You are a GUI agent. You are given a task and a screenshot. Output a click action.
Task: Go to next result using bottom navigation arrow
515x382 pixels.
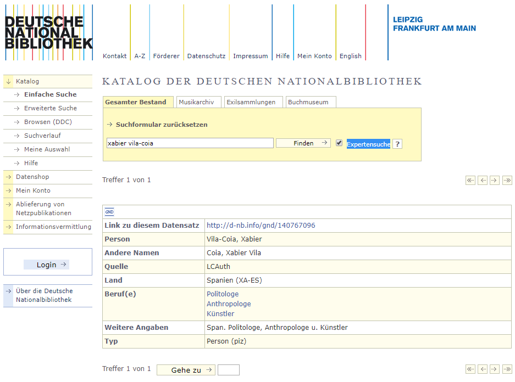tap(494, 369)
